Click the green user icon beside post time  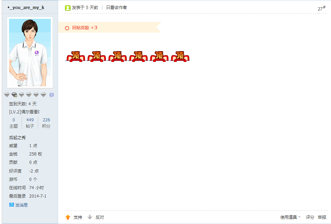[x=67, y=8]
